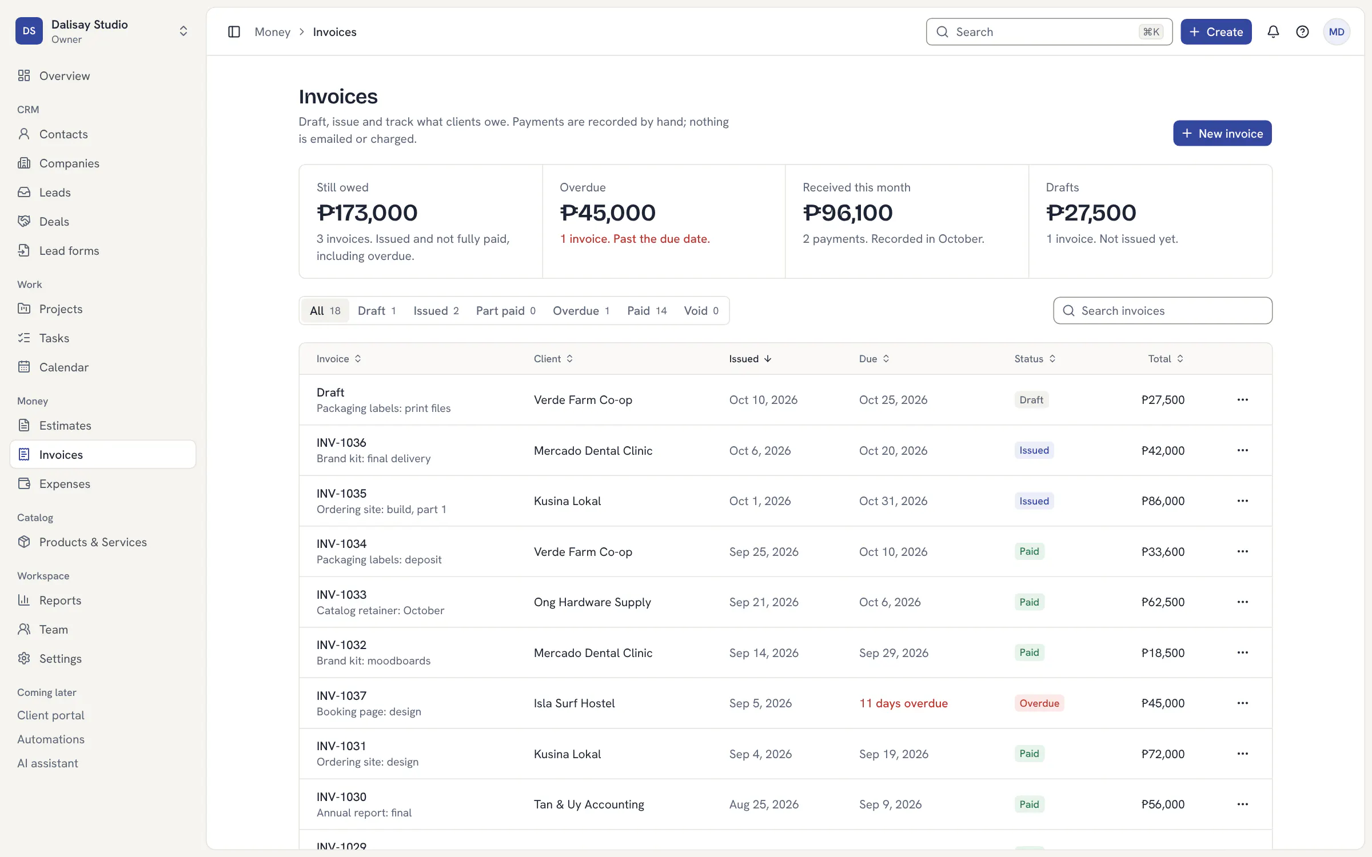Select the Overdue filter tab
Screen dimensions: 1372x857
(x=581, y=311)
